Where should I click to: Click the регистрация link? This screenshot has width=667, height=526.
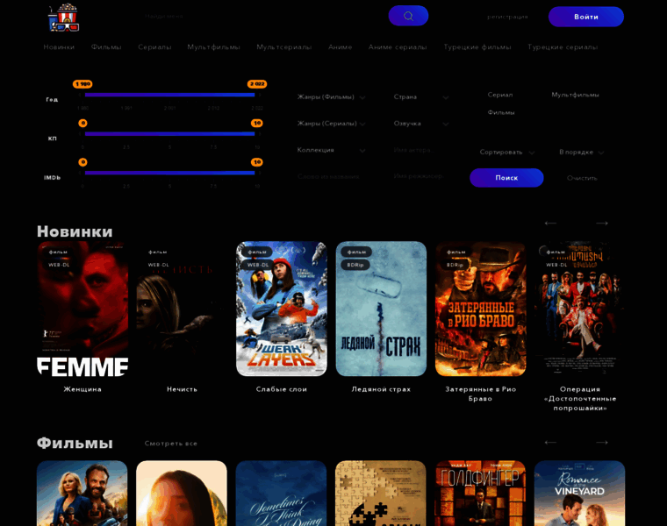(507, 17)
